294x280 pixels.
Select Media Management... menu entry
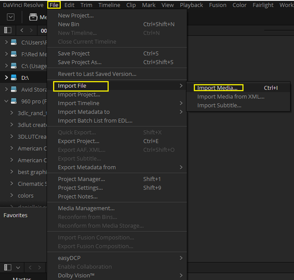[x=117, y=208]
